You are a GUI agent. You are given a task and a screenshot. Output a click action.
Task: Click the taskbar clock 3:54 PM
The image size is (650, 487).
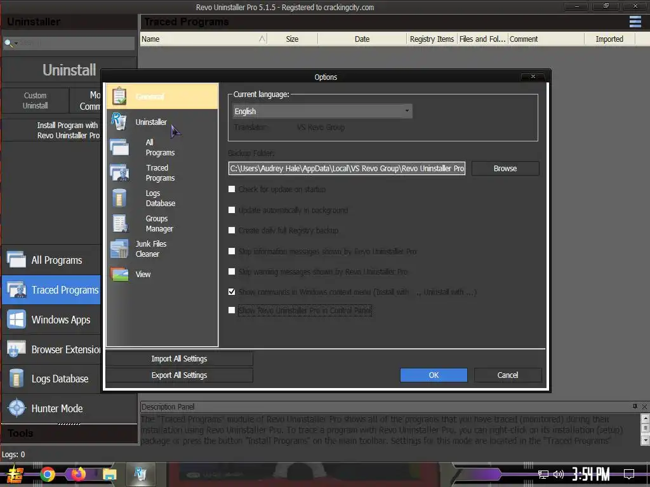(591, 474)
